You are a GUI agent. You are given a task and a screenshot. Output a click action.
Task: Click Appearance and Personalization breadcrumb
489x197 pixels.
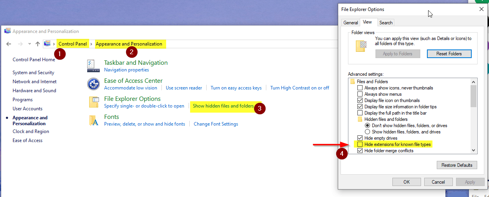[129, 44]
